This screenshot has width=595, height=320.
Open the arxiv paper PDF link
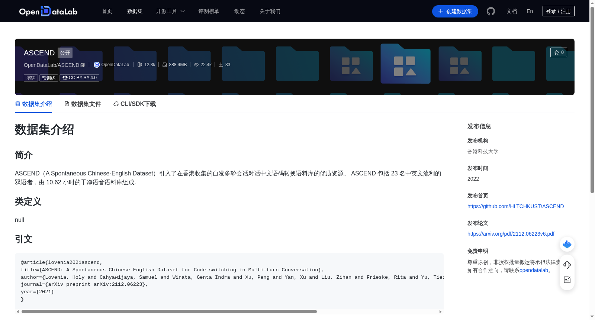click(511, 234)
